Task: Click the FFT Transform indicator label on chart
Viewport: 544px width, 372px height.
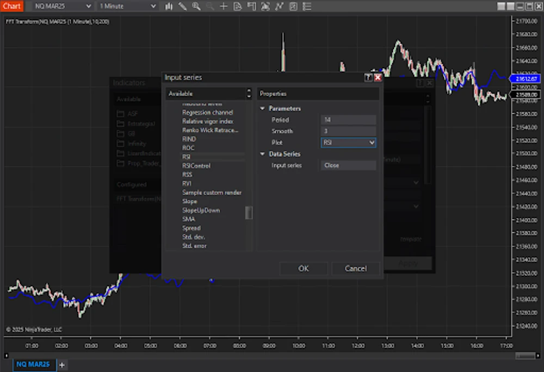Action: pyautogui.click(x=57, y=22)
